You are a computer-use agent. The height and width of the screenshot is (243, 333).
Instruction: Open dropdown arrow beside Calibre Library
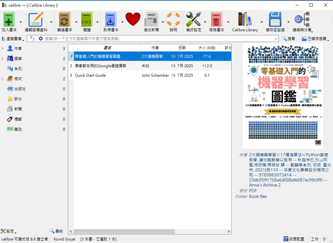point(262,22)
